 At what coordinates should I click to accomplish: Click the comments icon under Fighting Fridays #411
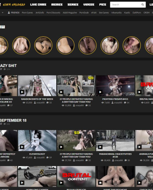coord(125,102)
